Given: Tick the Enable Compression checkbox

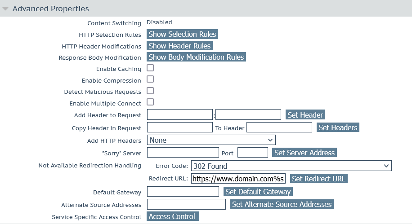Looking at the screenshot, I should [x=150, y=79].
